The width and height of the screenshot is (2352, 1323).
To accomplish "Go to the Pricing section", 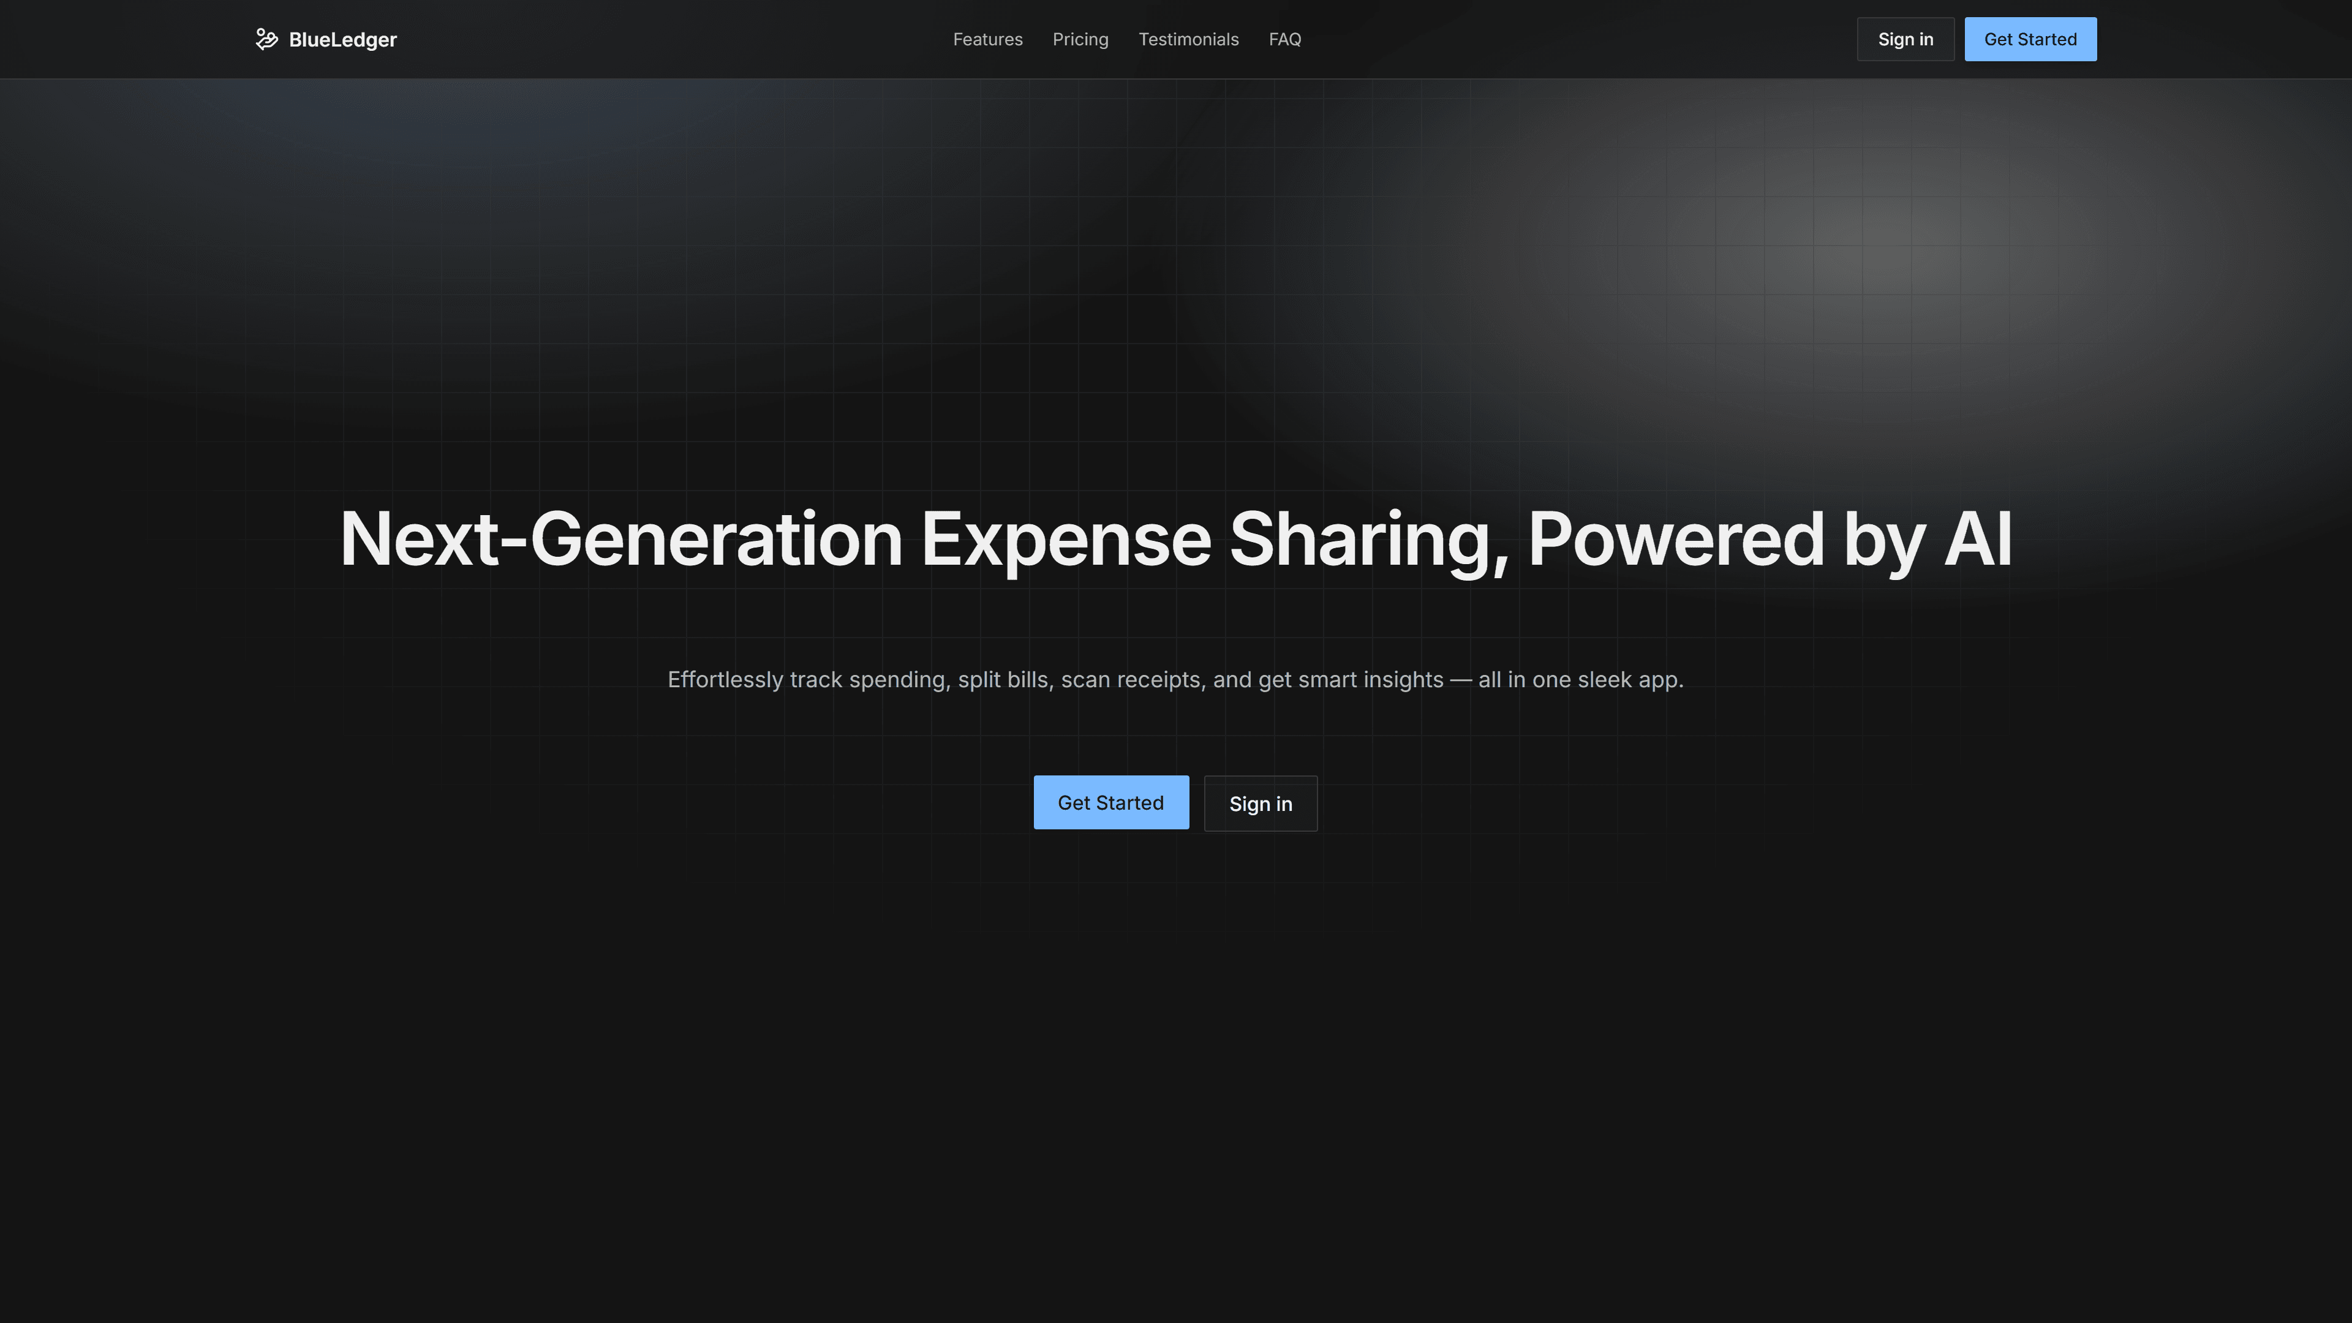I will click(x=1080, y=39).
